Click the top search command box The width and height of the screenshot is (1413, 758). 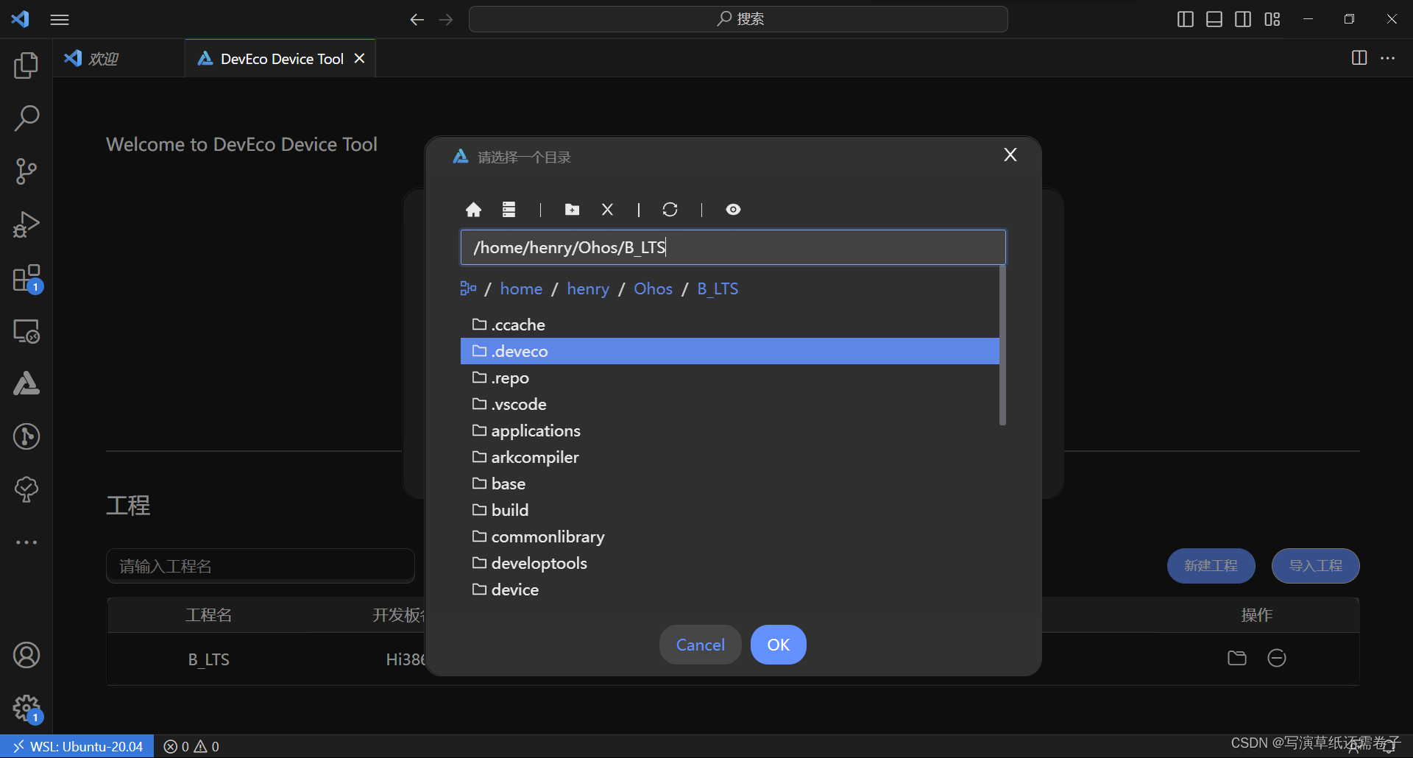(738, 19)
